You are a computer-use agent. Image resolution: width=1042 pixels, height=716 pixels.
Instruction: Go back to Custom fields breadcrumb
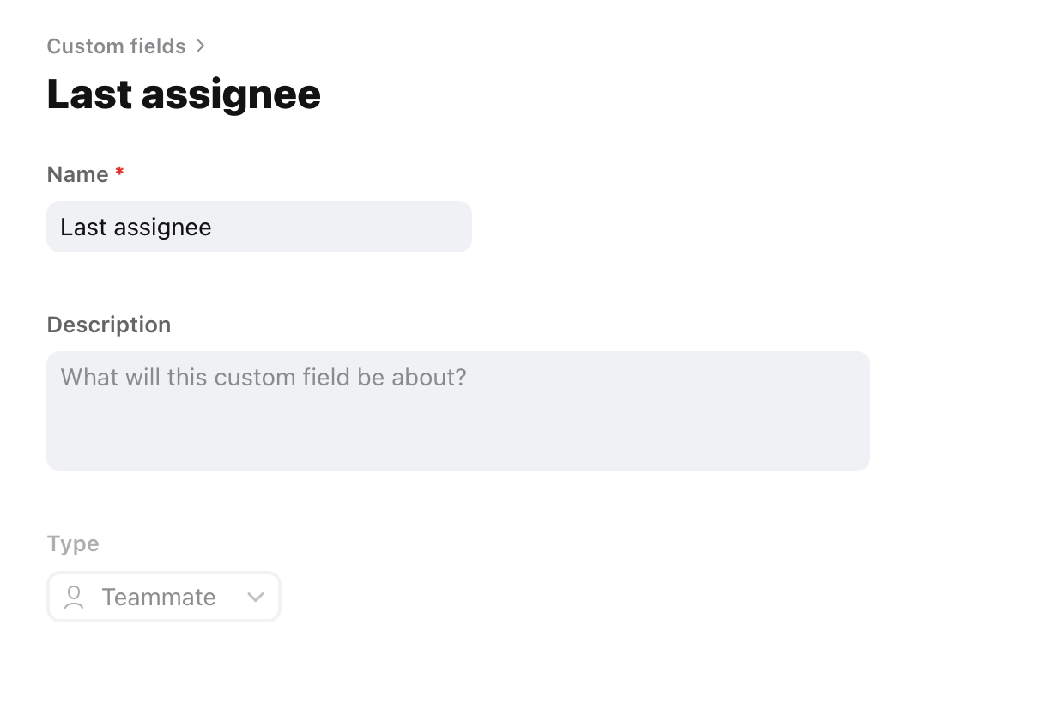tap(116, 46)
